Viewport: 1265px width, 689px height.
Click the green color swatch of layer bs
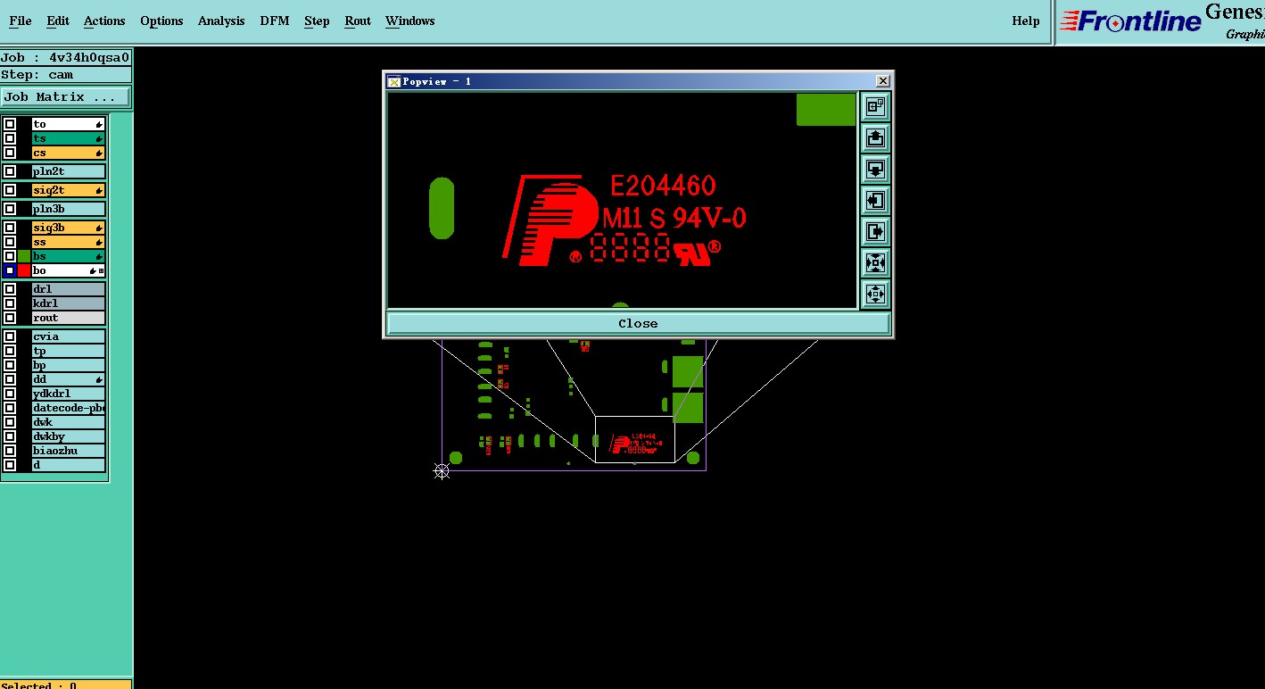pos(24,256)
